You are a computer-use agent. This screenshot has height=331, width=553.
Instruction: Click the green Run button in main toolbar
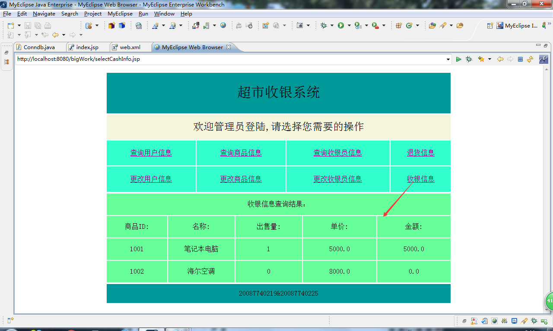pos(341,26)
